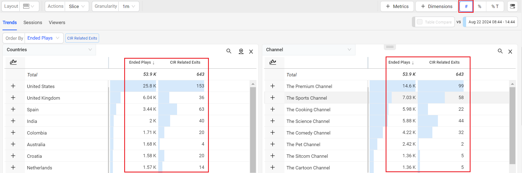
Task: Expand The Premium Channel row
Action: click(x=272, y=86)
